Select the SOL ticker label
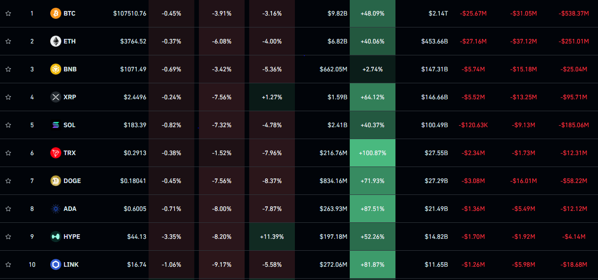This screenshot has width=598, height=280. (x=69, y=125)
